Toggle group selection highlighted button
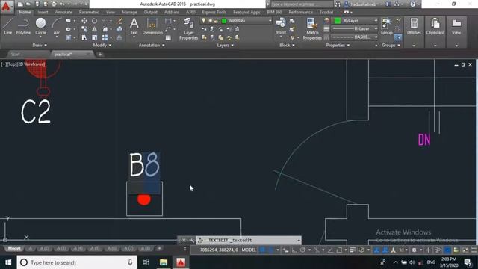478x269 pixels. [398, 37]
